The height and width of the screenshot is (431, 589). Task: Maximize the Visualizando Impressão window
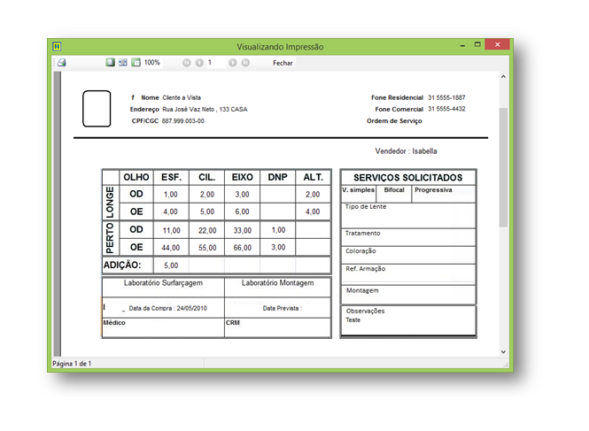[477, 45]
